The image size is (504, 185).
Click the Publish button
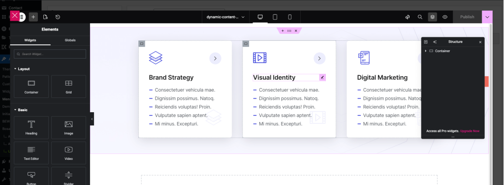[467, 17]
